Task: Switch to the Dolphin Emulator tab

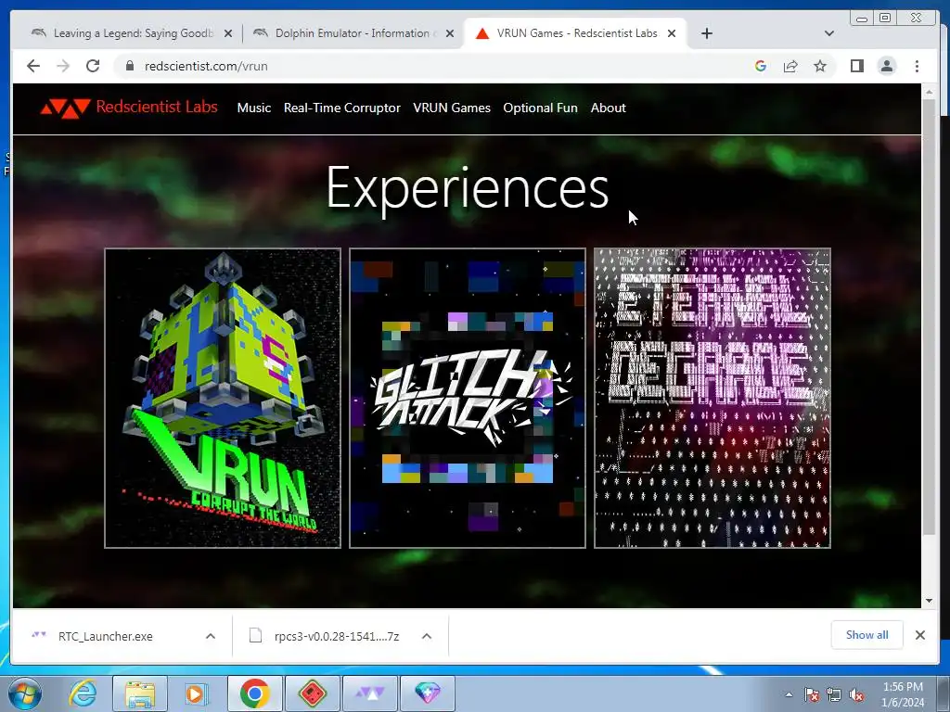Action: click(x=353, y=33)
